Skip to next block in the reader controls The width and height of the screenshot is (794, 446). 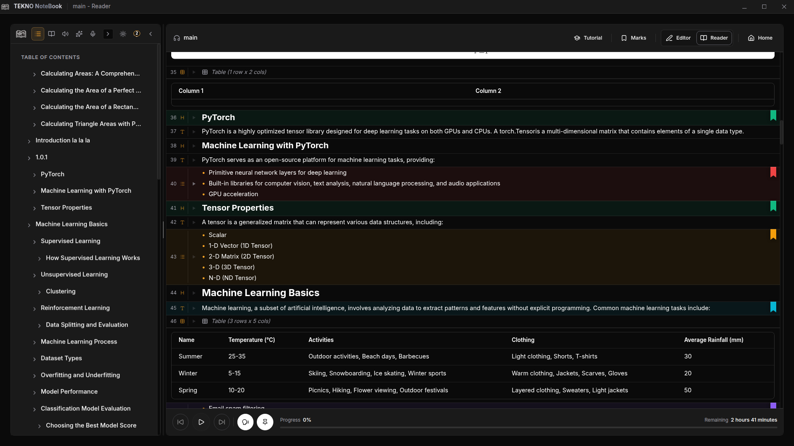(x=222, y=422)
